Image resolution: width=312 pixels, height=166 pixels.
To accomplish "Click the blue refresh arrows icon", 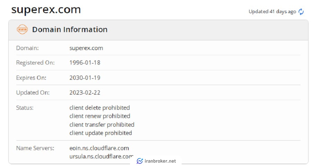I will (301, 12).
